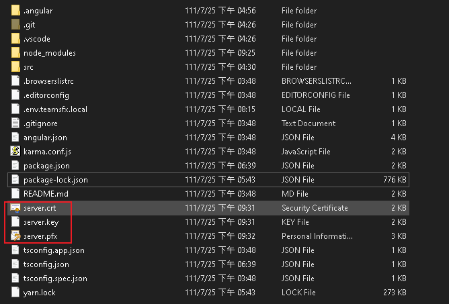Click the package.json file name
This screenshot has height=304, width=449.
[46, 166]
